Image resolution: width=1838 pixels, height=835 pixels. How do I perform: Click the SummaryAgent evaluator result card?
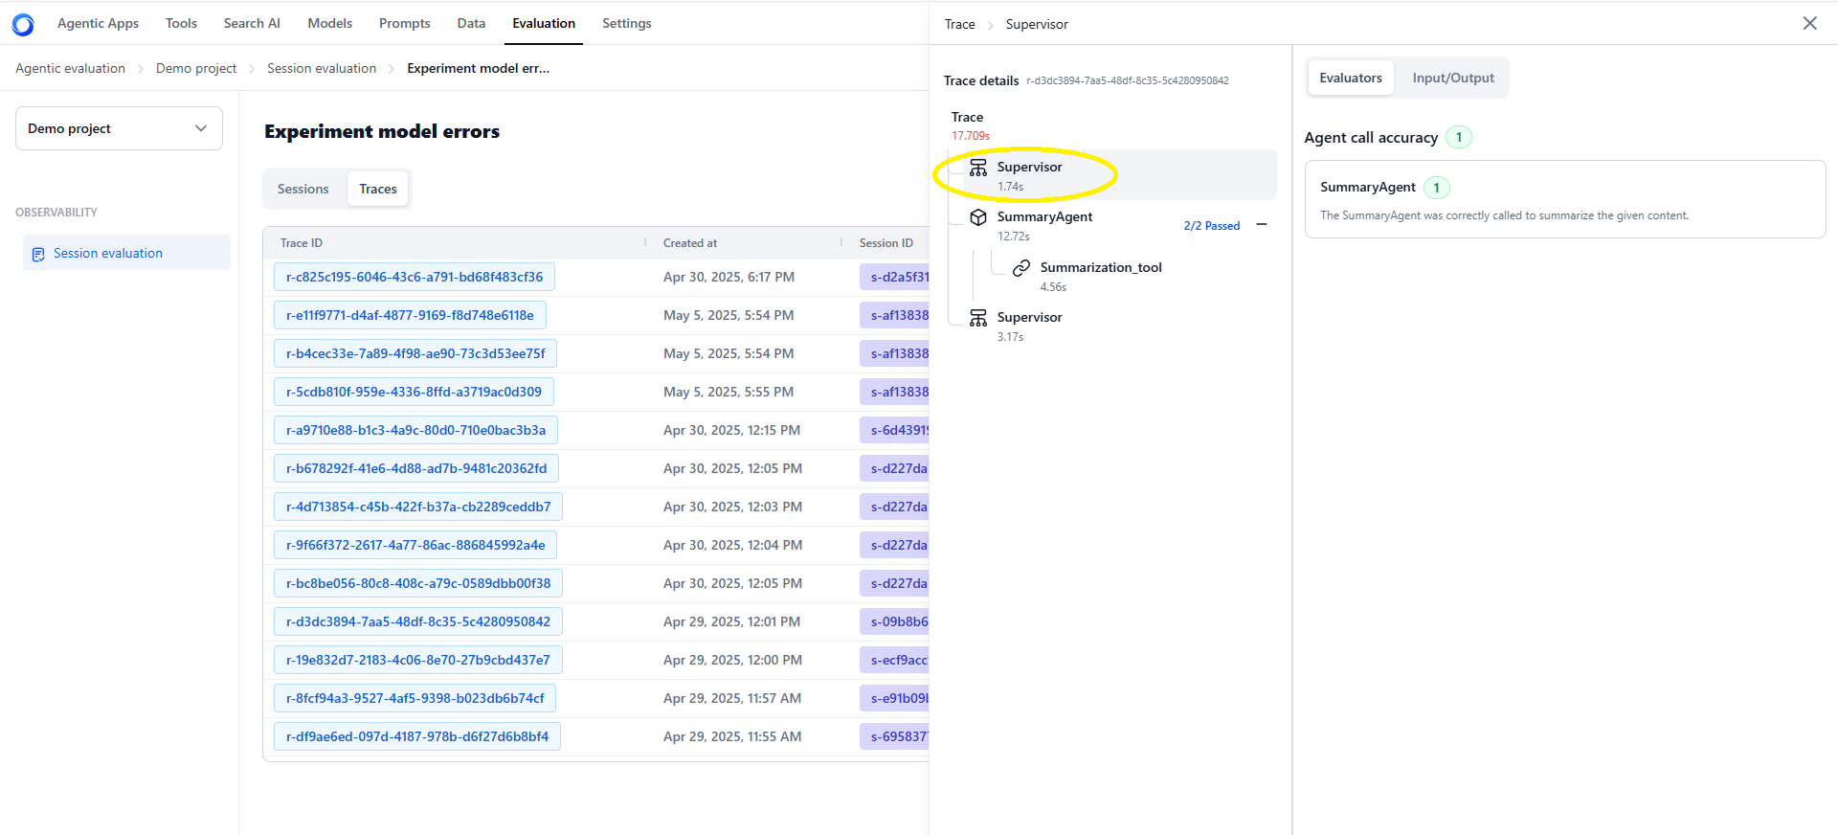click(x=1565, y=199)
